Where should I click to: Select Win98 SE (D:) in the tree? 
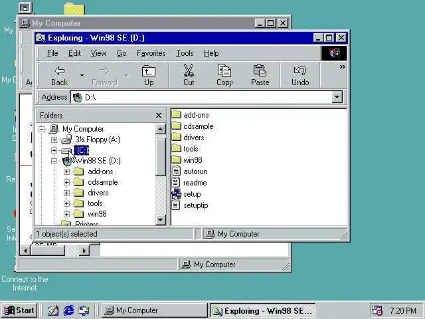pos(98,161)
